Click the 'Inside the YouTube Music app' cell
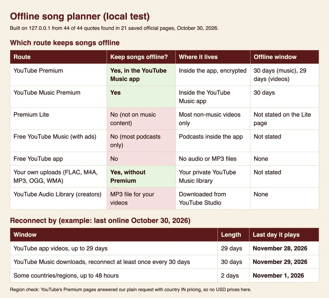329x298 pixels. coord(213,97)
